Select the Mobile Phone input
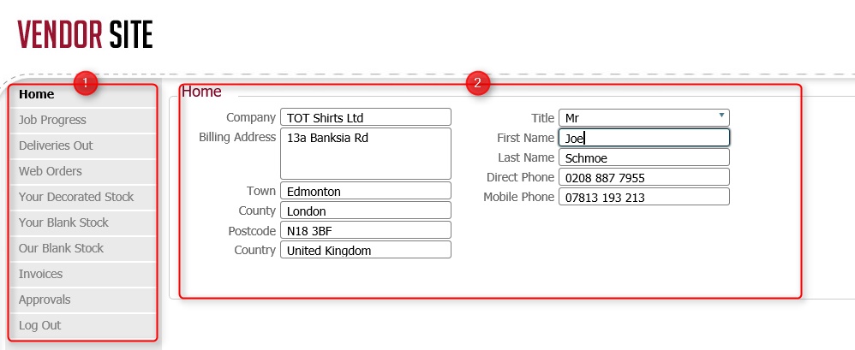Screen dimensions: 855x350 (x=643, y=198)
